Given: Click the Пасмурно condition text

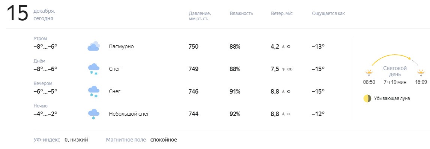Looking at the screenshot, I should [121, 46].
